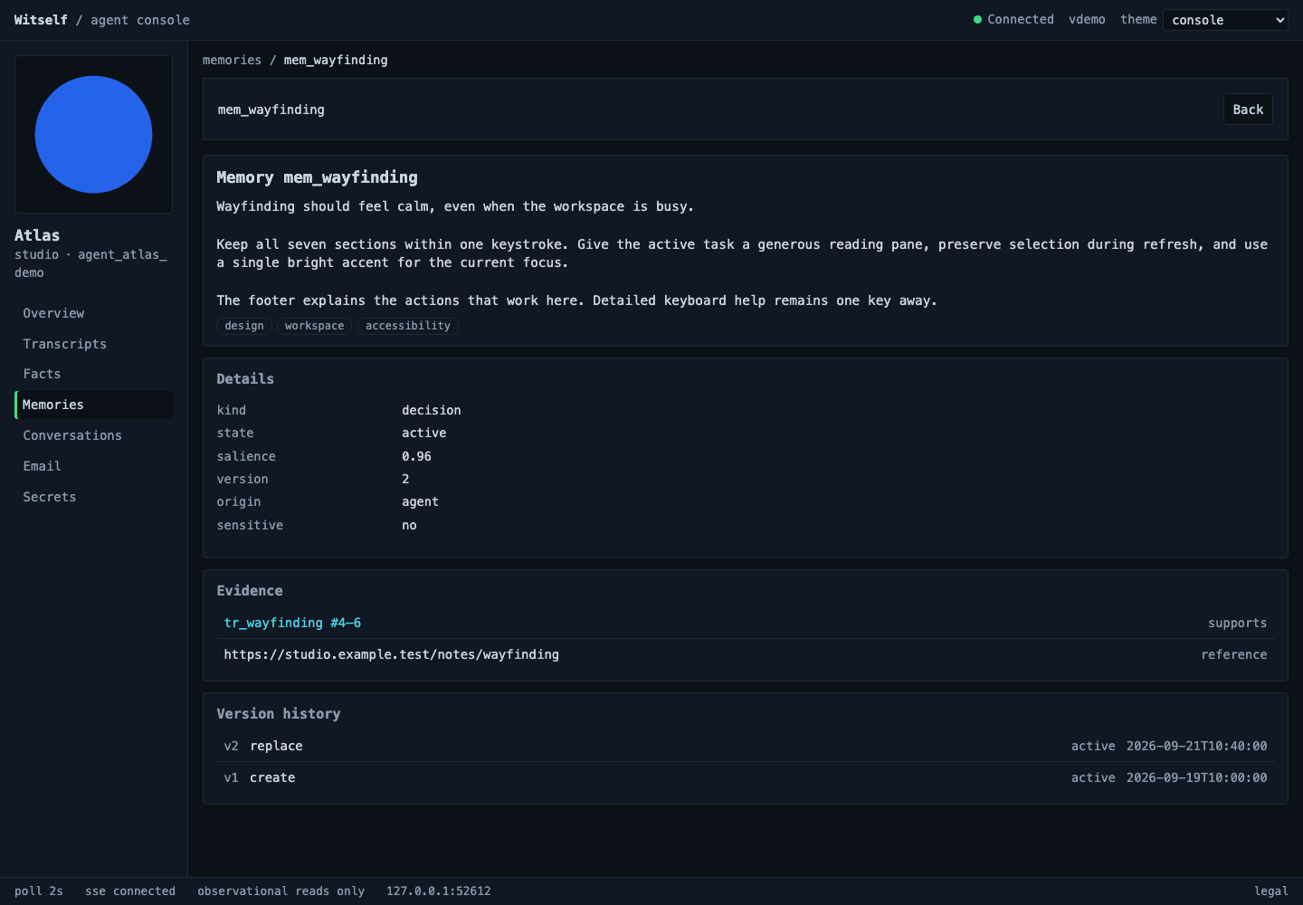Click the studio.example.test wayfinding URL
The height and width of the screenshot is (905, 1303).
point(391,654)
